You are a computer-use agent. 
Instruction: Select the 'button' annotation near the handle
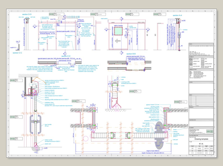pos(175,129)
